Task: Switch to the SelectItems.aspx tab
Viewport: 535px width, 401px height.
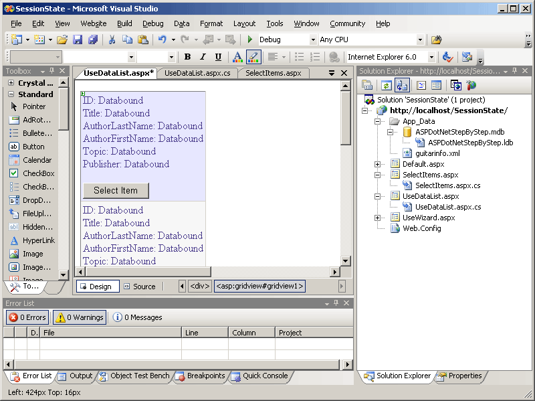Action: (274, 73)
